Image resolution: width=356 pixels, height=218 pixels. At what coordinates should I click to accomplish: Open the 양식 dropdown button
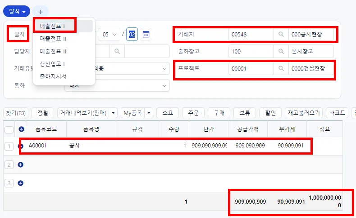click(17, 11)
